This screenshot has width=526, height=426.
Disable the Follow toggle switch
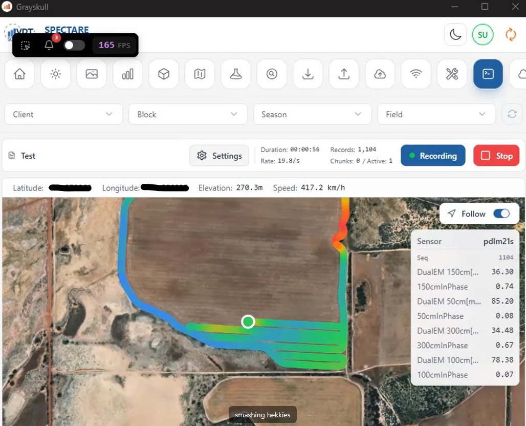(x=501, y=214)
